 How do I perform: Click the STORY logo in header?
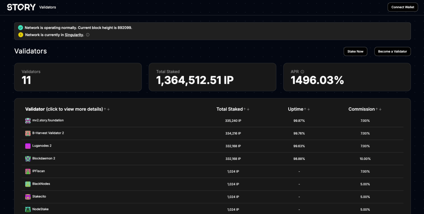pos(21,7)
